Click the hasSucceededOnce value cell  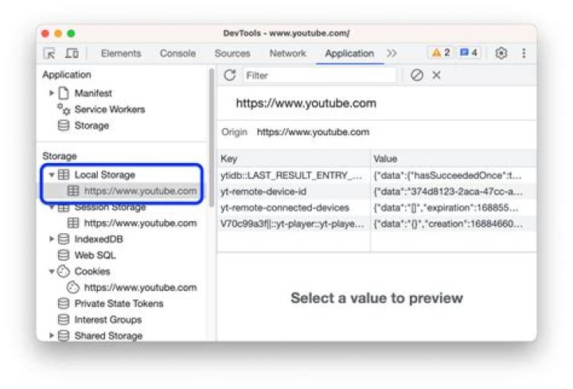pos(454,175)
